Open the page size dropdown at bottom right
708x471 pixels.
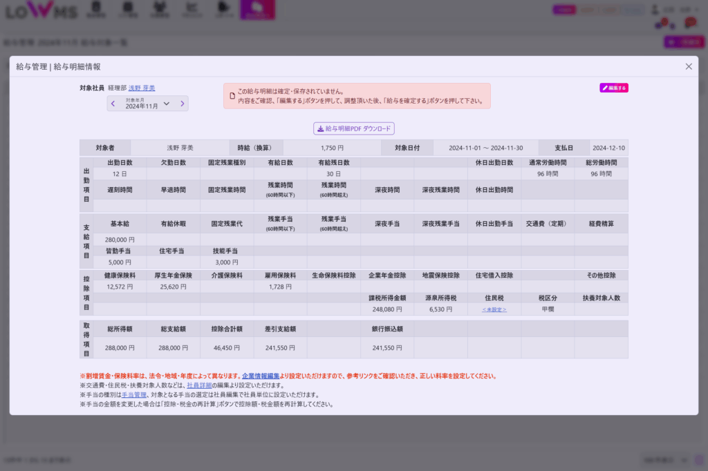665,459
